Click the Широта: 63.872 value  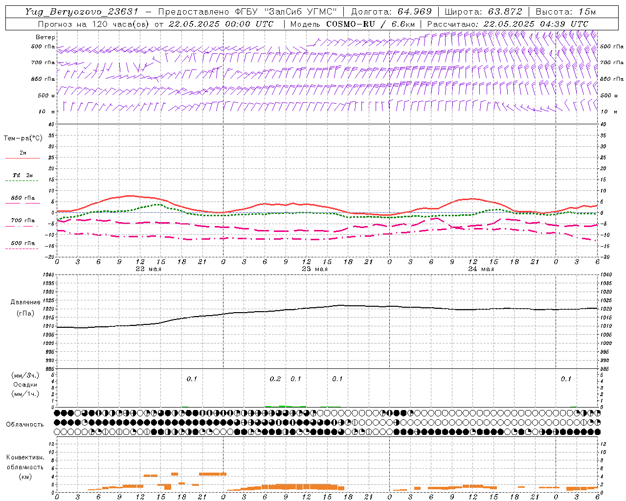pyautogui.click(x=483, y=12)
